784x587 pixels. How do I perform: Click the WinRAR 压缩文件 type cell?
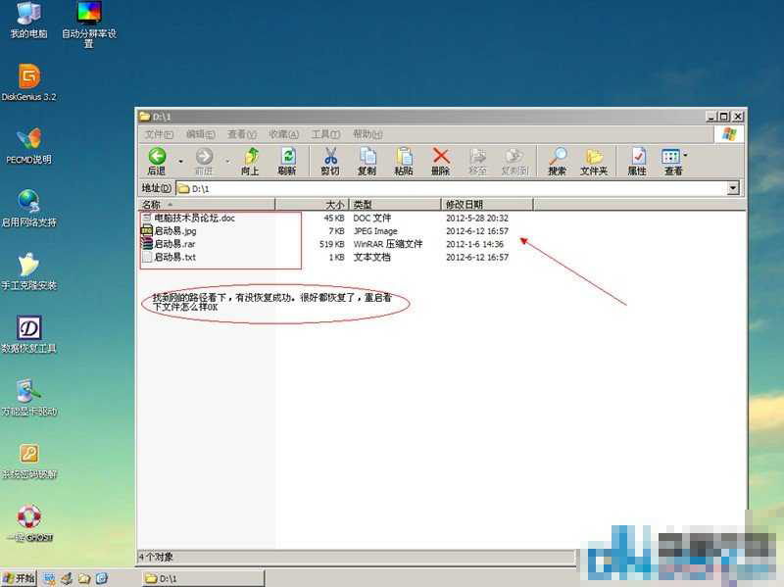388,244
